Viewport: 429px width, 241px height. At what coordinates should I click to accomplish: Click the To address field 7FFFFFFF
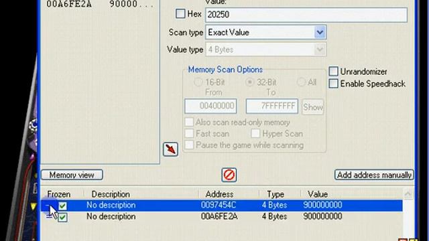(x=272, y=106)
